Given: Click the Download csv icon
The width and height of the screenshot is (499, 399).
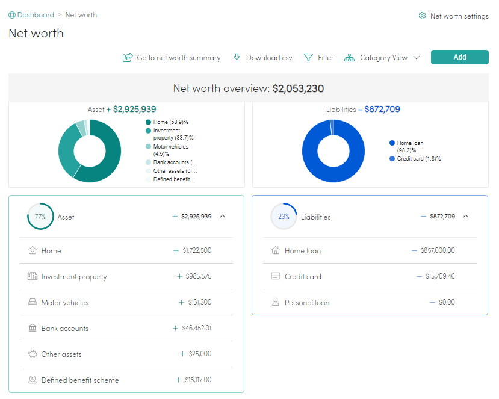Looking at the screenshot, I should pos(237,58).
